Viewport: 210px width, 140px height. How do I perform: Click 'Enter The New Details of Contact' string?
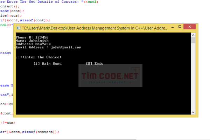[x=43, y=2]
